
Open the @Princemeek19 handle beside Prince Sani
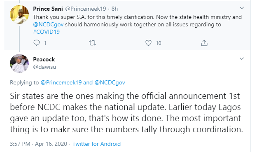click(x=86, y=9)
